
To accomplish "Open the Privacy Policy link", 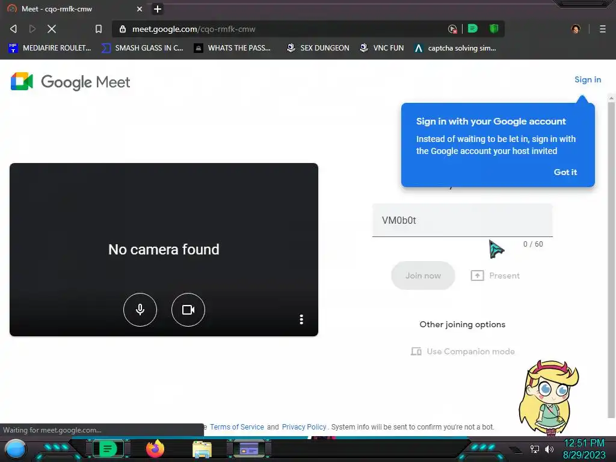I will coord(304,427).
